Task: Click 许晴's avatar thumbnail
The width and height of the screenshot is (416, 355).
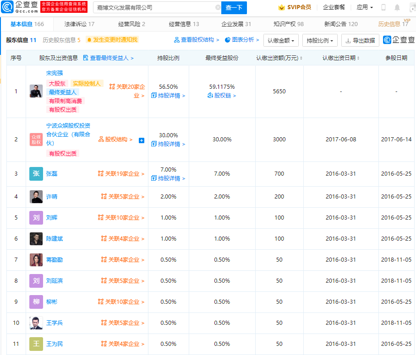Action: [x=36, y=197]
